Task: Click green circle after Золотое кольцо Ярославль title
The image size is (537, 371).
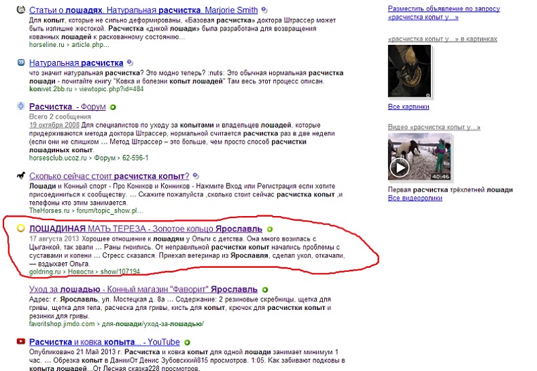Action: tap(269, 230)
